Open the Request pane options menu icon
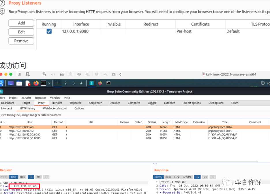270x194 pixels. pyautogui.click(x=46, y=177)
